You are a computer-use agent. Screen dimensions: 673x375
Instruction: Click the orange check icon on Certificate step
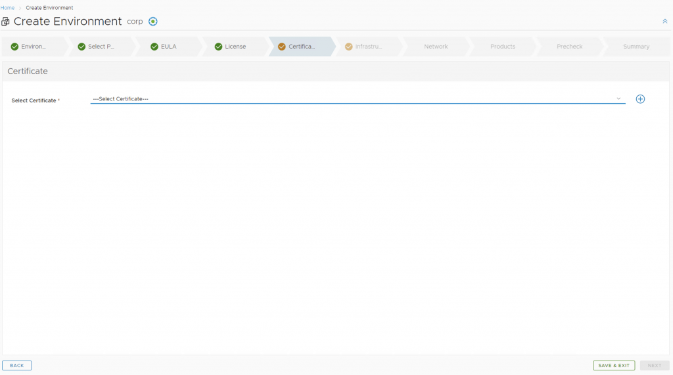click(x=282, y=47)
